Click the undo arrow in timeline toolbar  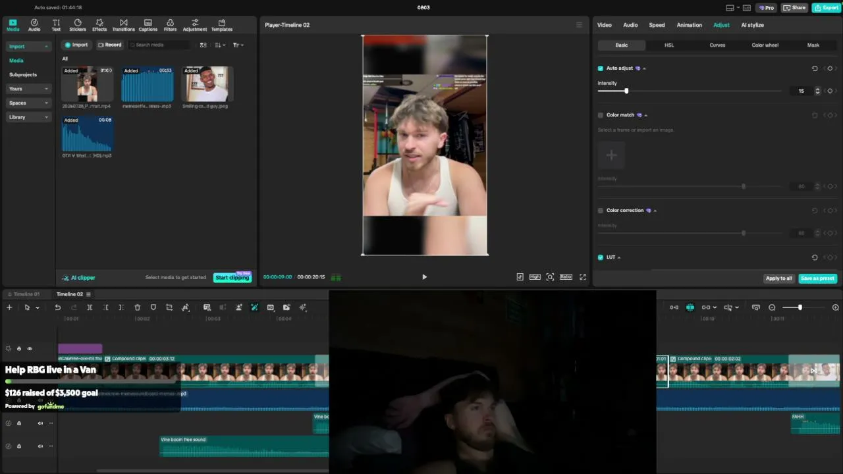pyautogui.click(x=58, y=307)
